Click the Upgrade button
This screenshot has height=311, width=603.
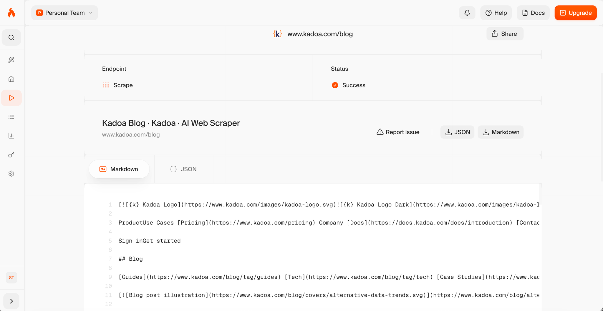pyautogui.click(x=575, y=13)
